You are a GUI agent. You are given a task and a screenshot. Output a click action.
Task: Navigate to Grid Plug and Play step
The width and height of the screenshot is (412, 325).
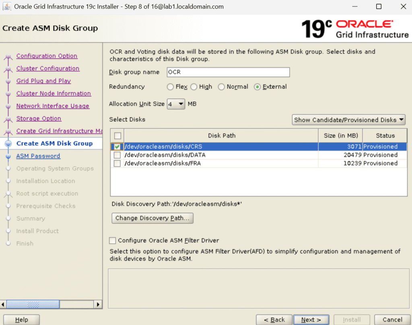[43, 81]
